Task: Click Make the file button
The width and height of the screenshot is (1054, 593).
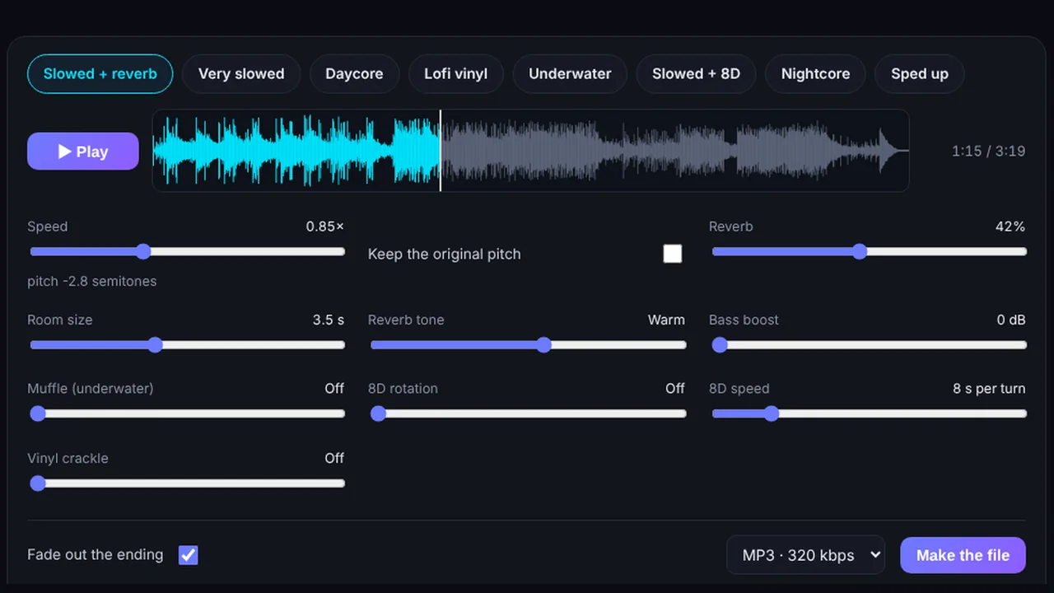Action: 963,555
